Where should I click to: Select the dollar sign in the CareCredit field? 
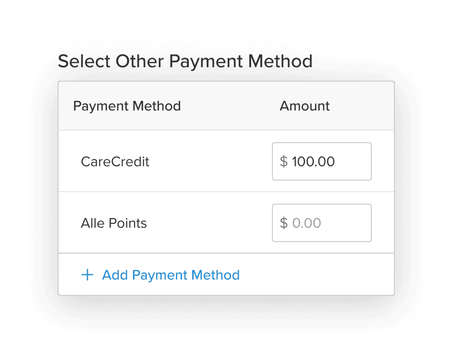click(284, 161)
